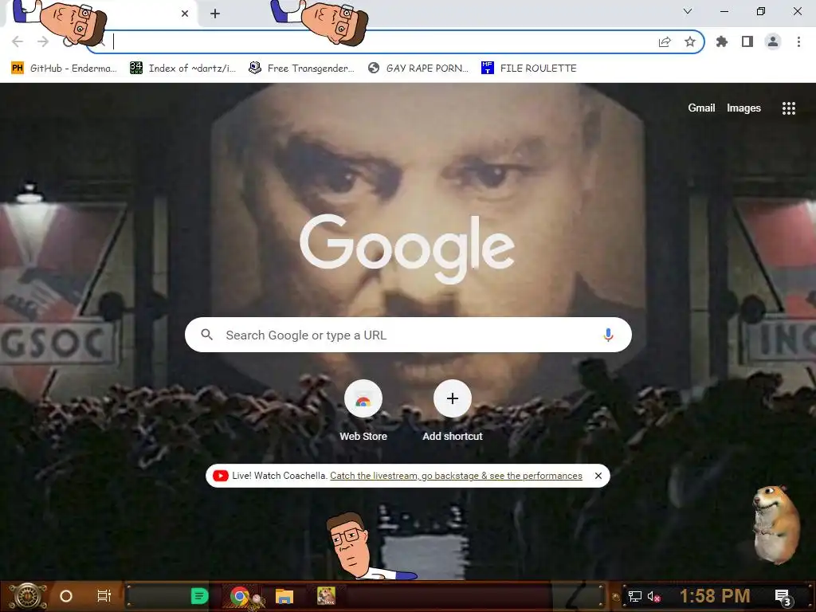Viewport: 816px width, 612px height.
Task: Click the muted volume tray icon
Action: point(653,596)
